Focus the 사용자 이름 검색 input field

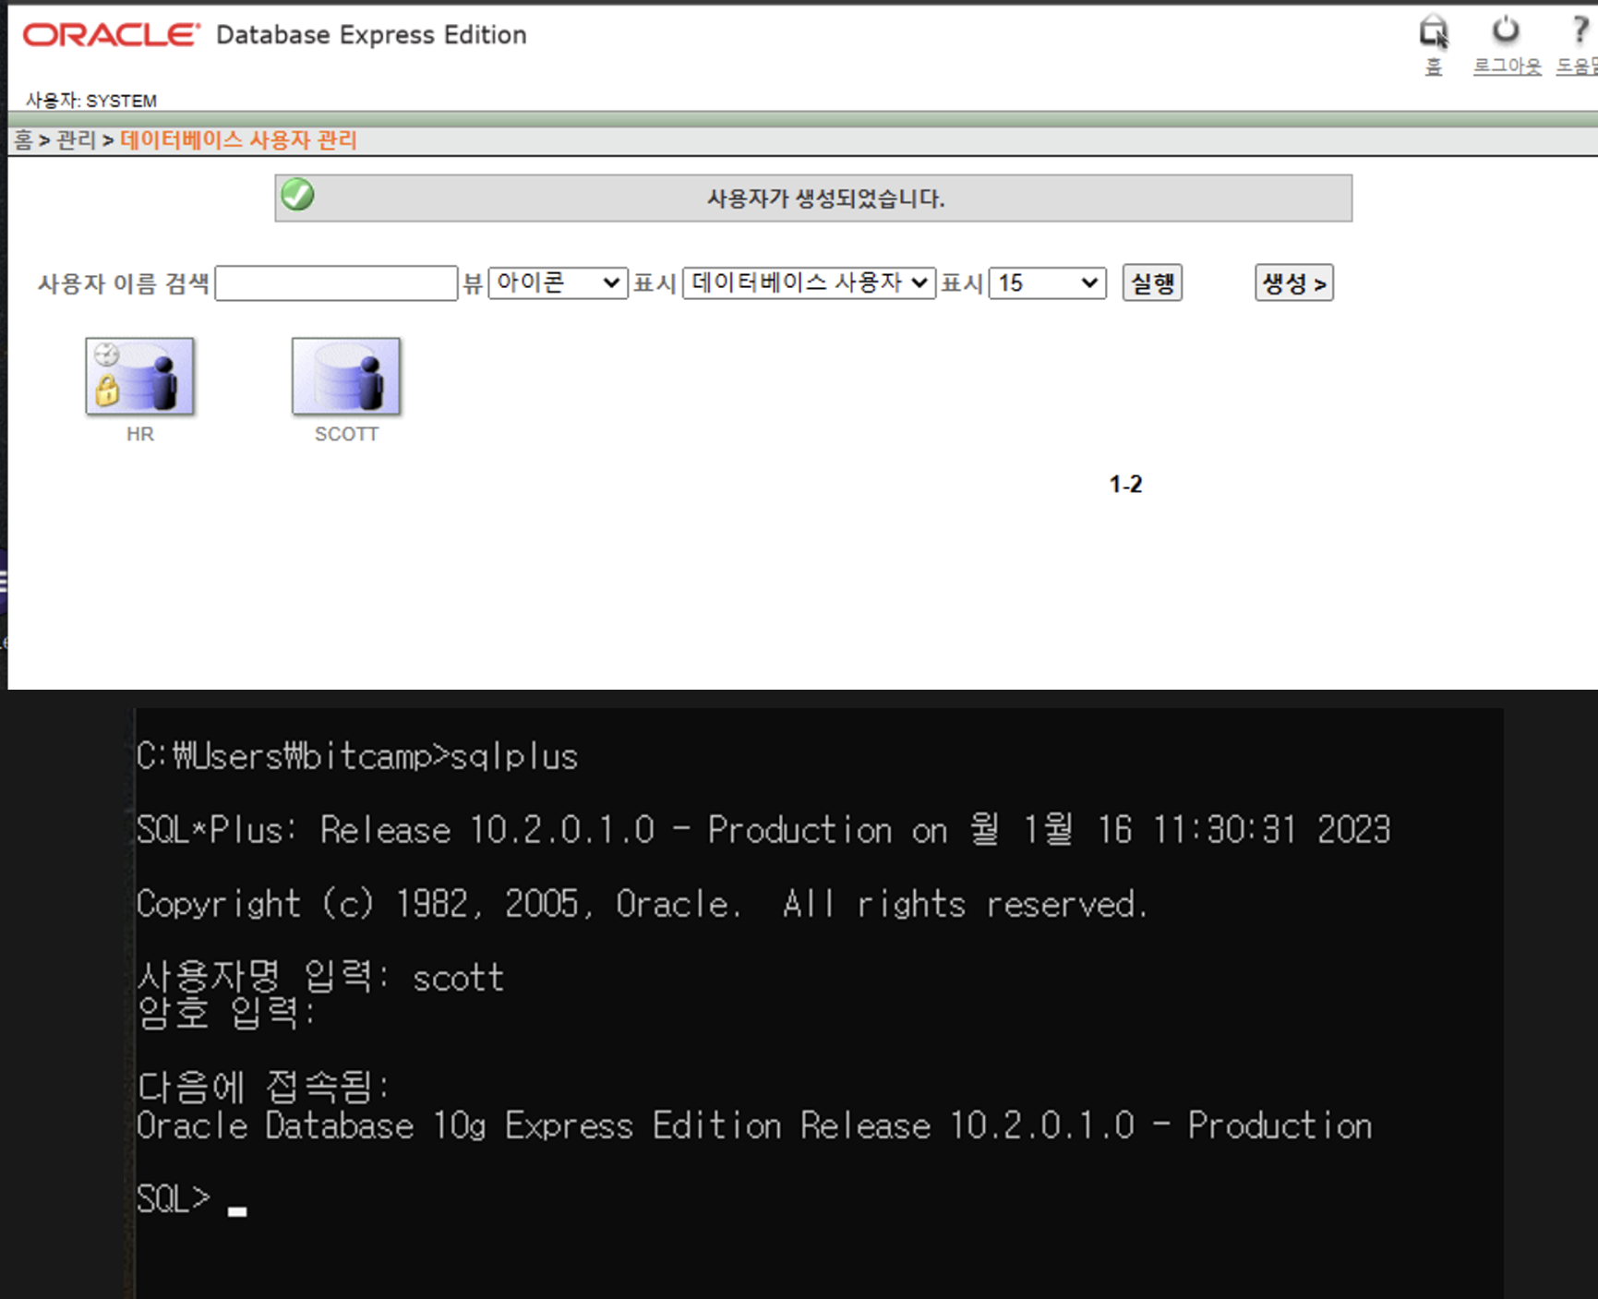tap(336, 283)
